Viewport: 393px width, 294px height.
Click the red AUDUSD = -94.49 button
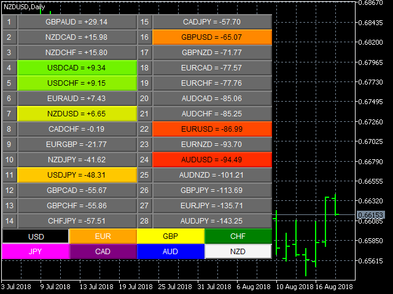(x=212, y=160)
